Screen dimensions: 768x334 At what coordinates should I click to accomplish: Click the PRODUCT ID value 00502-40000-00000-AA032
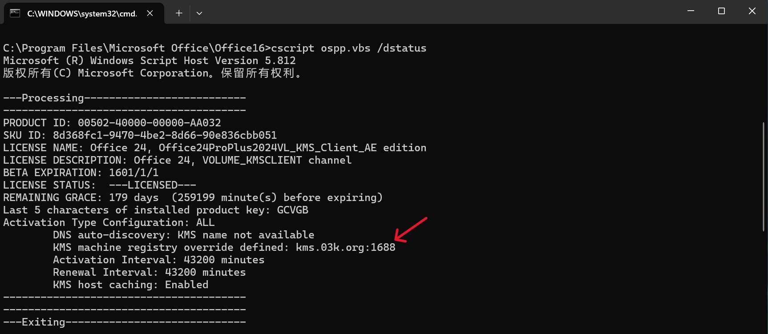coord(150,123)
